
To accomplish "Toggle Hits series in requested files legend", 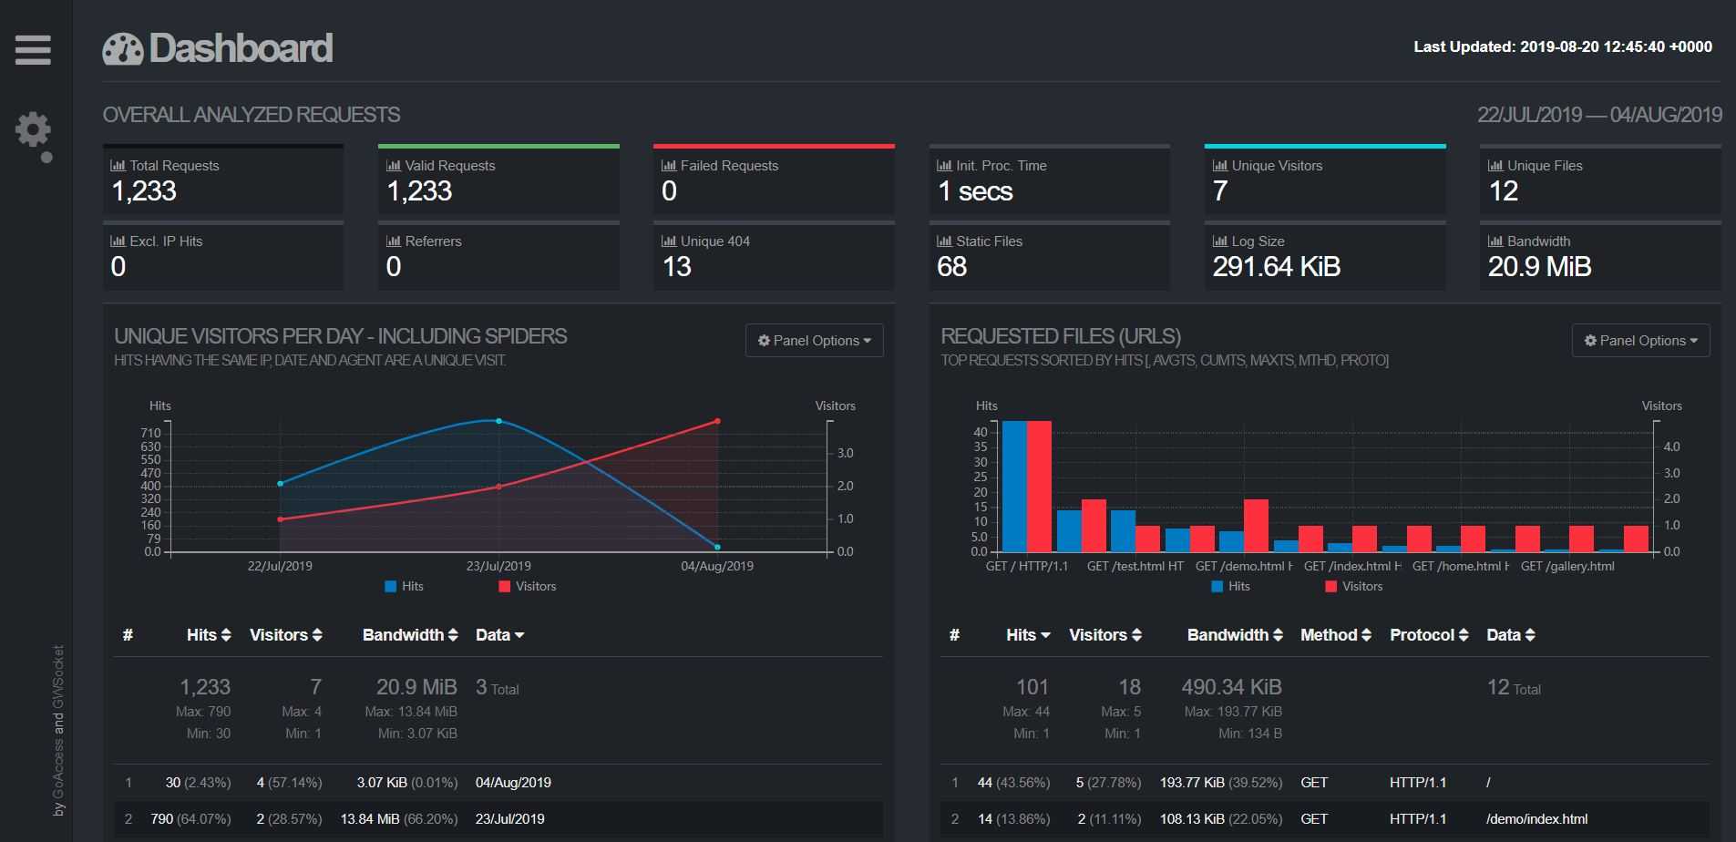I will coord(1230,587).
